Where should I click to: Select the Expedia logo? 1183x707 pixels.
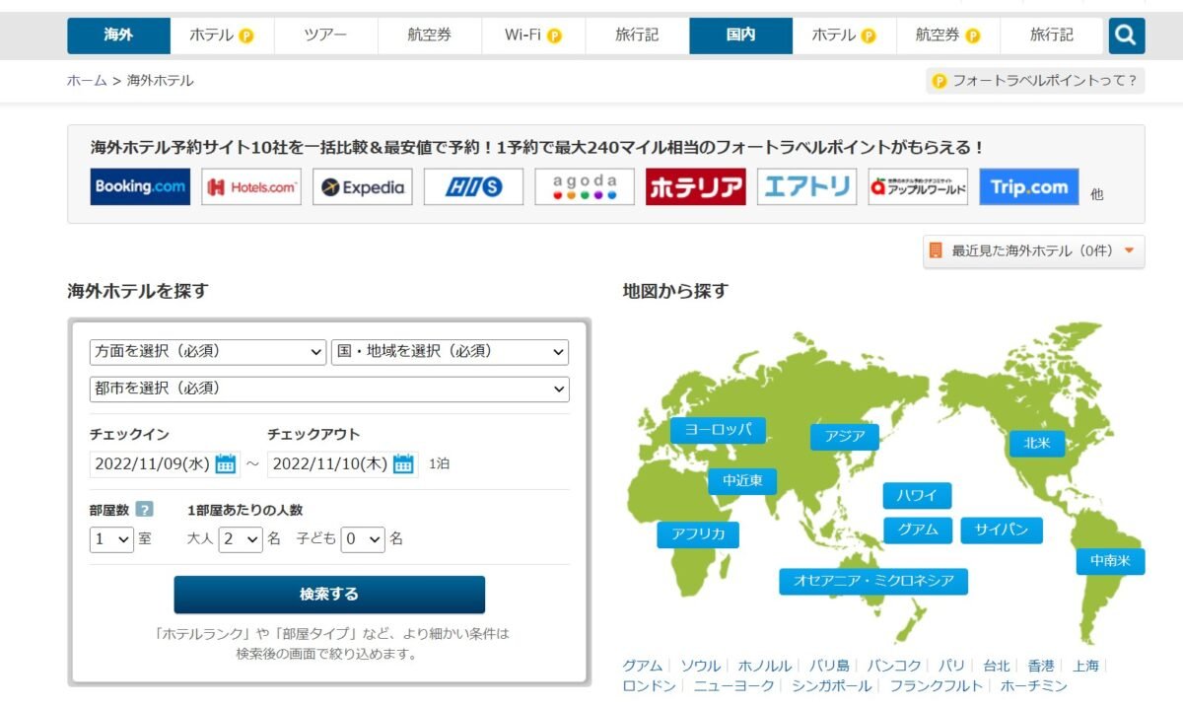[x=362, y=186]
